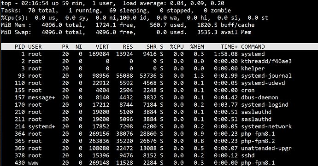
Task: Click the cron process name
Action: tap(248, 90)
